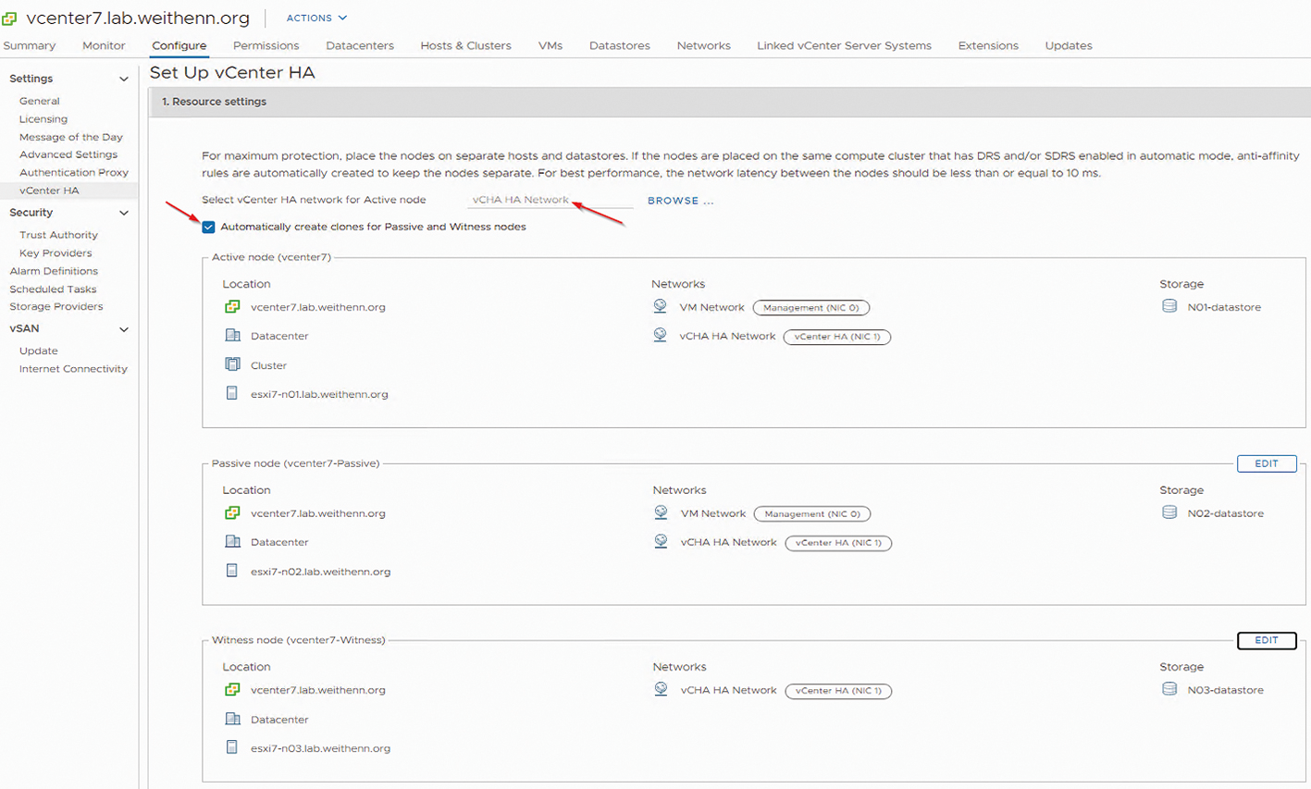Open General settings in sidebar
Viewport: 1311px width, 789px height.
point(40,101)
